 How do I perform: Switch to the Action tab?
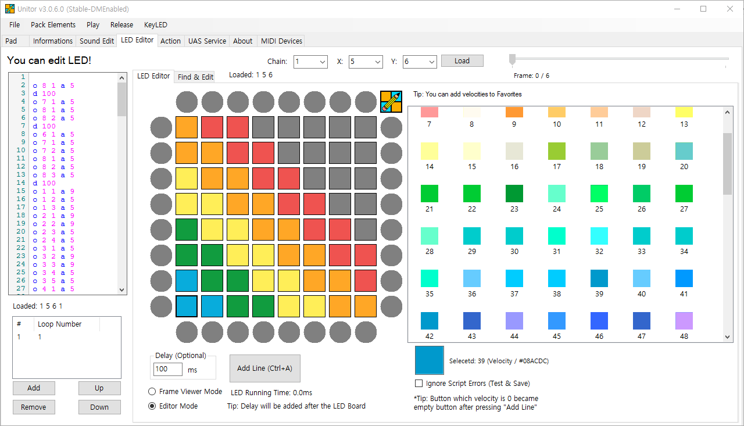[x=170, y=41]
